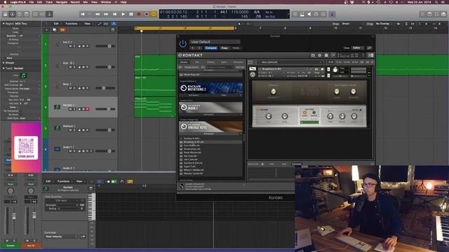Collapse the Track Kontakt inspector section
This screenshot has width=449, height=252.
[4, 69]
